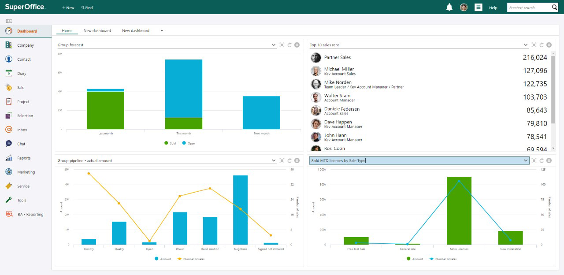Open the Sold MTD licenses tile menu
Image resolution: width=564 pixels, height=275 pixels.
(549, 160)
